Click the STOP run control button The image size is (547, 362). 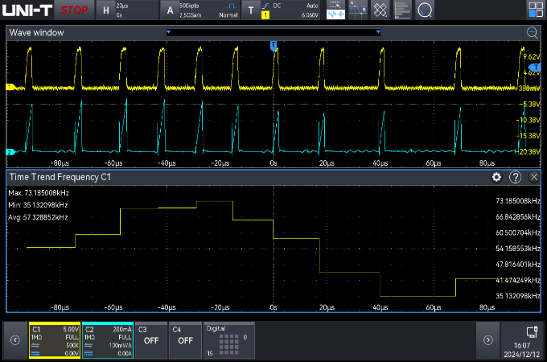tap(76, 10)
